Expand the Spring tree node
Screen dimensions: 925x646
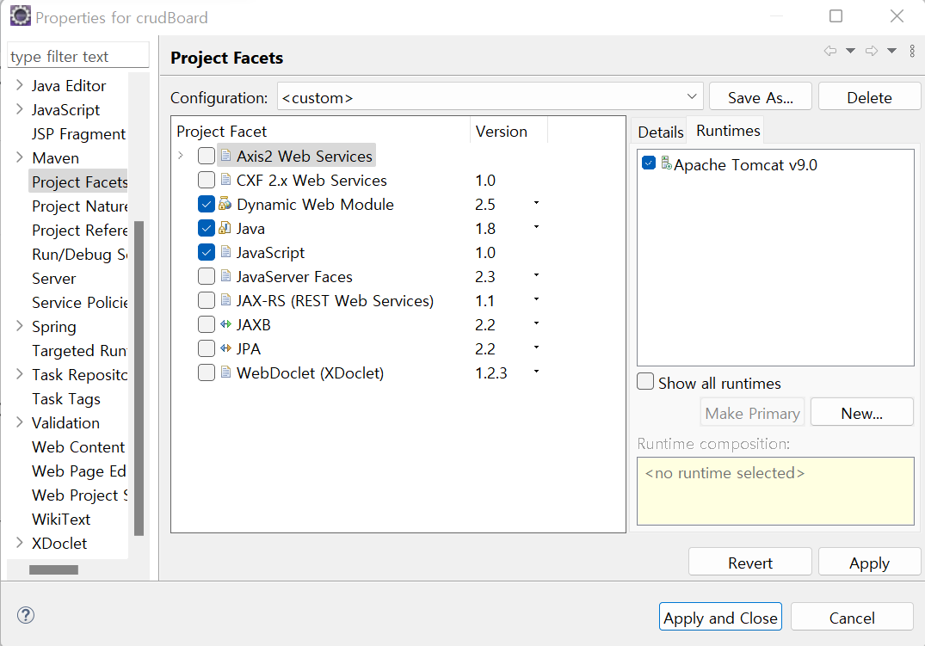(20, 326)
